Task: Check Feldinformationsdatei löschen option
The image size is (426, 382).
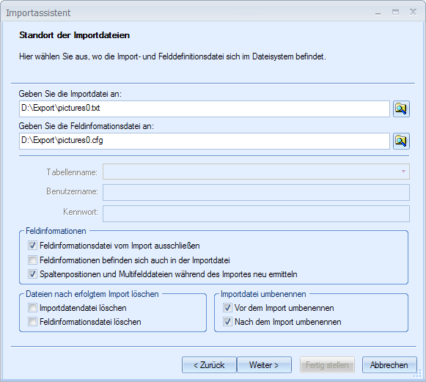Action: 32,322
